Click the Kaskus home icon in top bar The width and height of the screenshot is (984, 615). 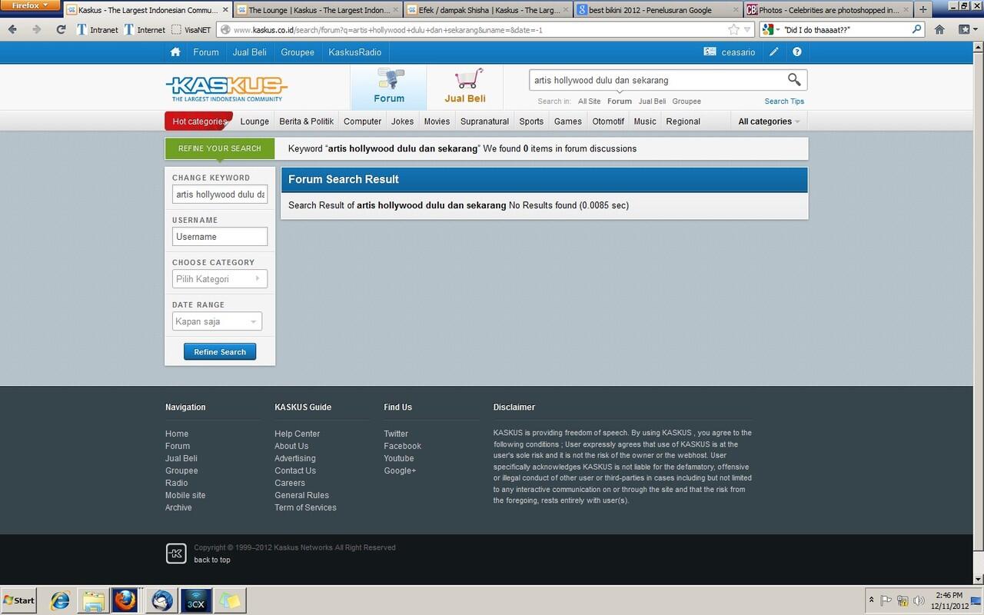point(175,52)
